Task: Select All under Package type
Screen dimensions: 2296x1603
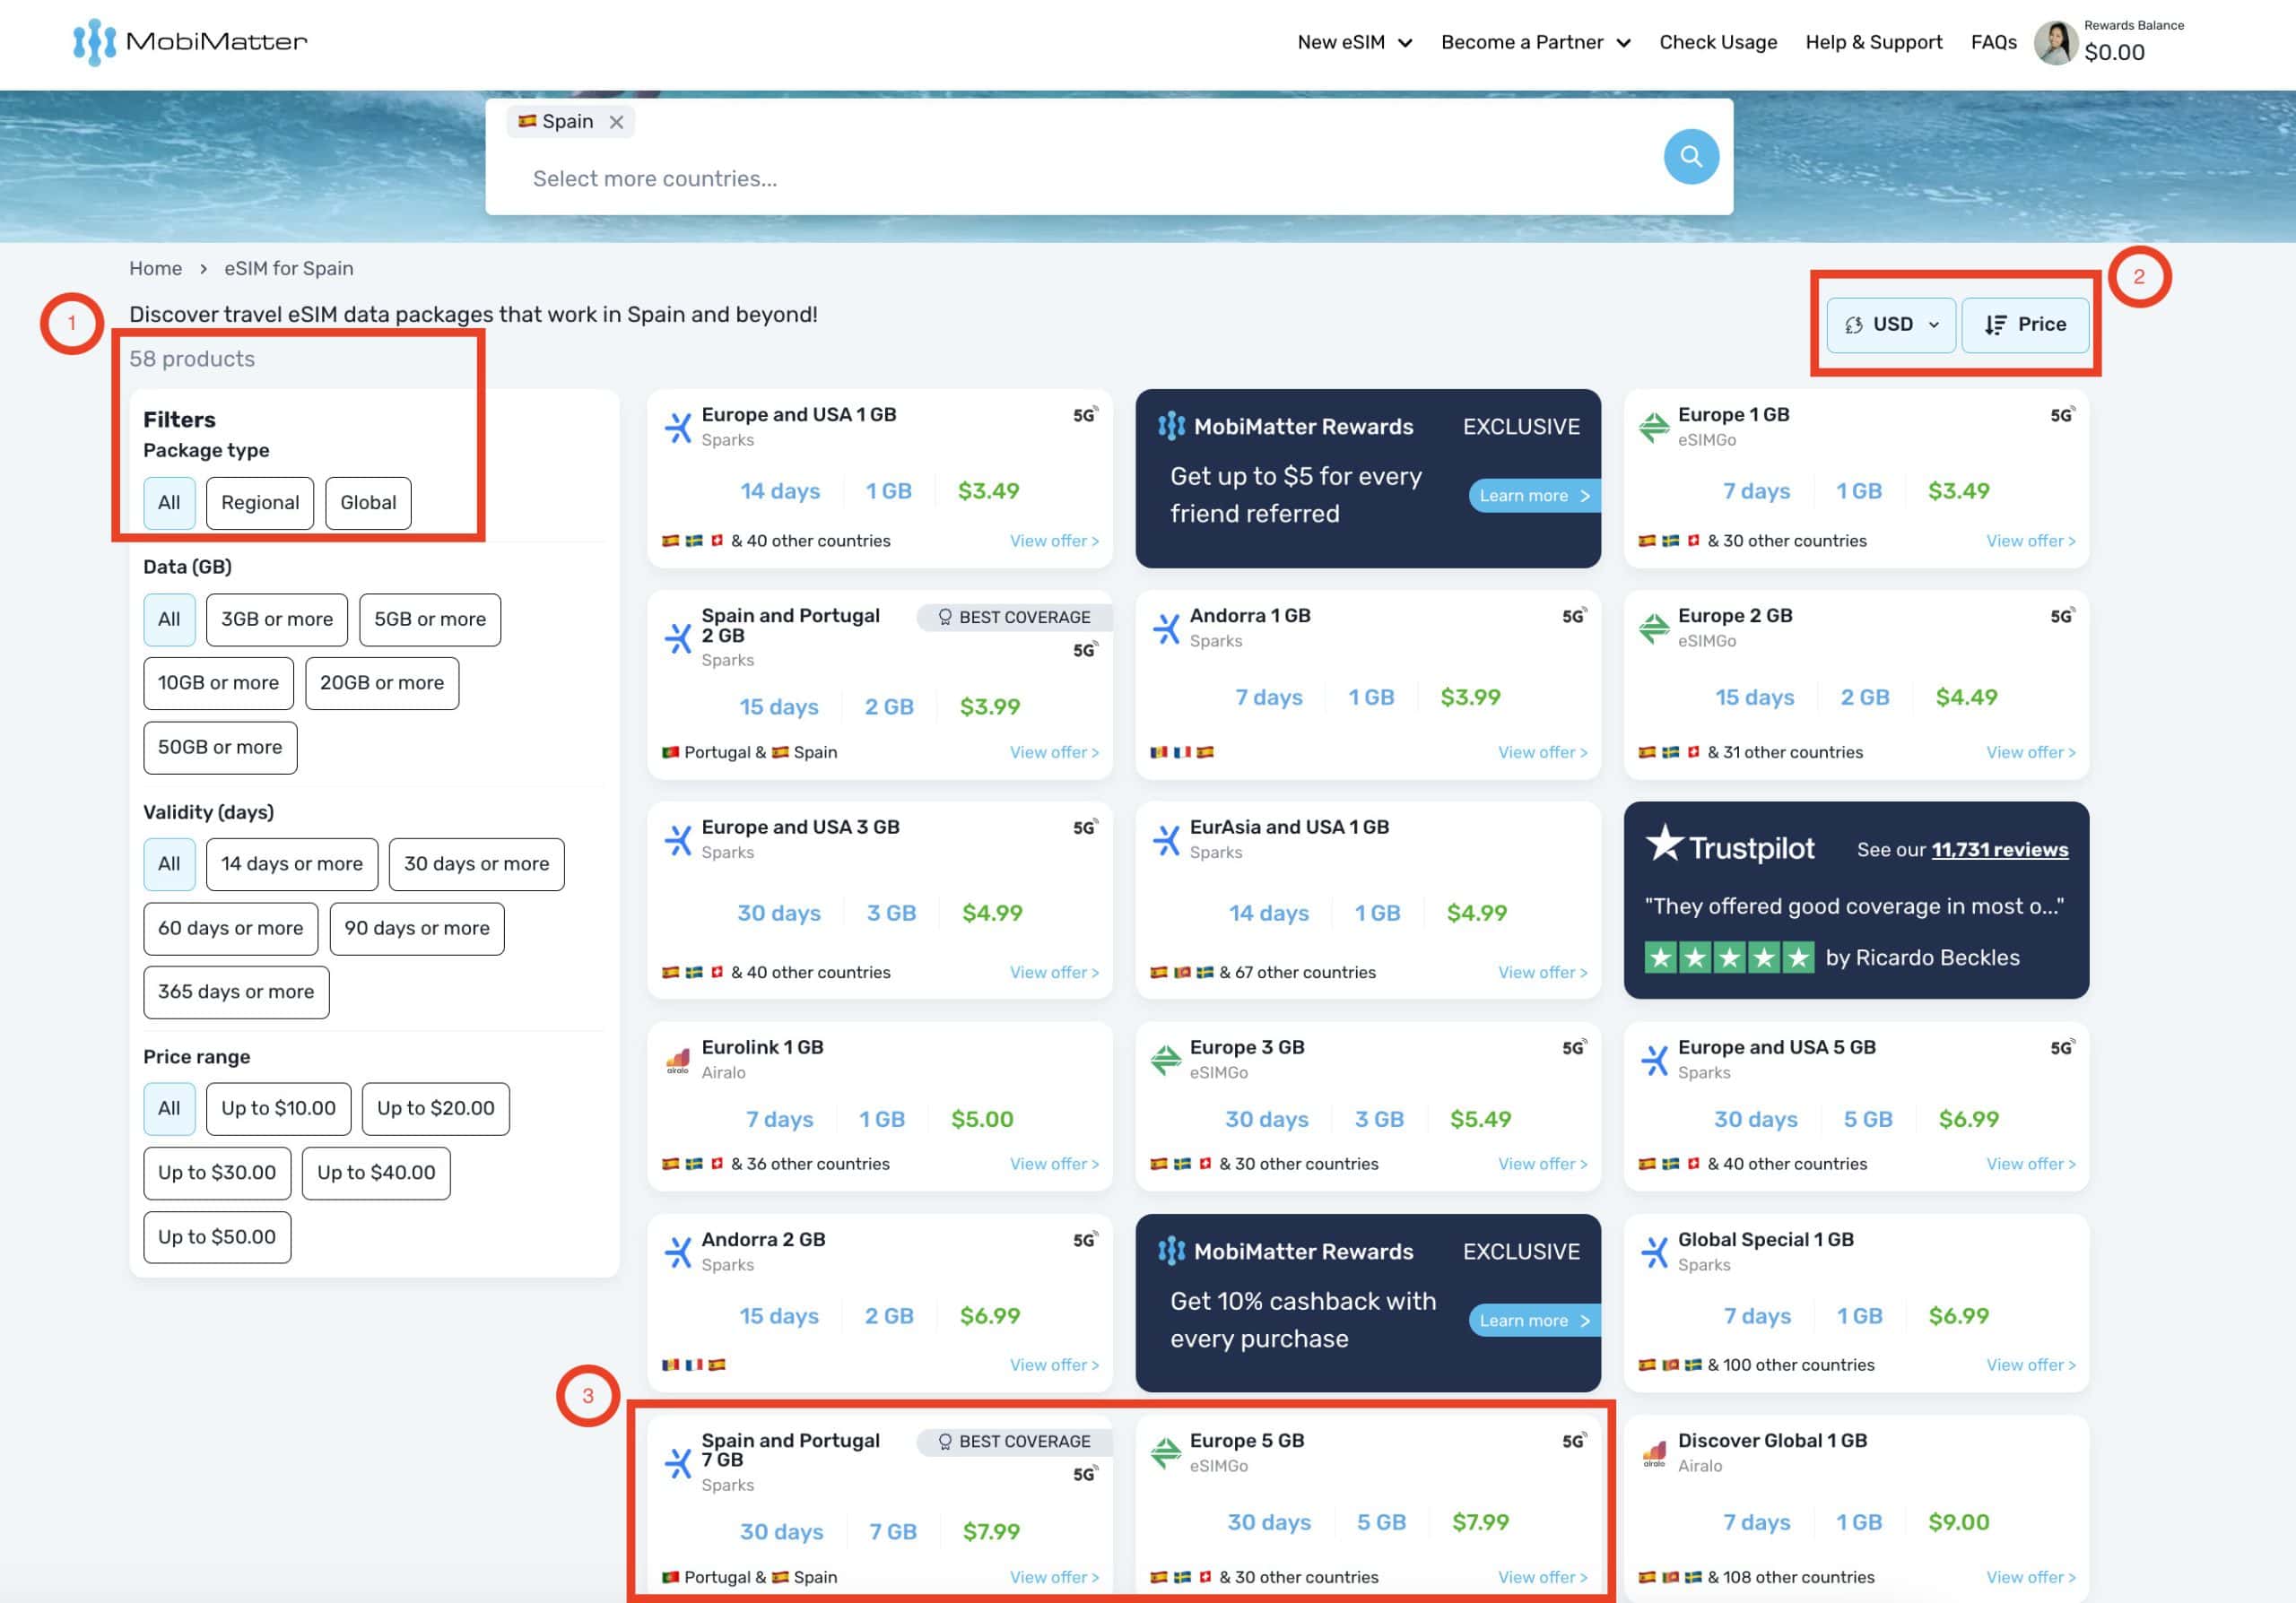Action: 169,503
